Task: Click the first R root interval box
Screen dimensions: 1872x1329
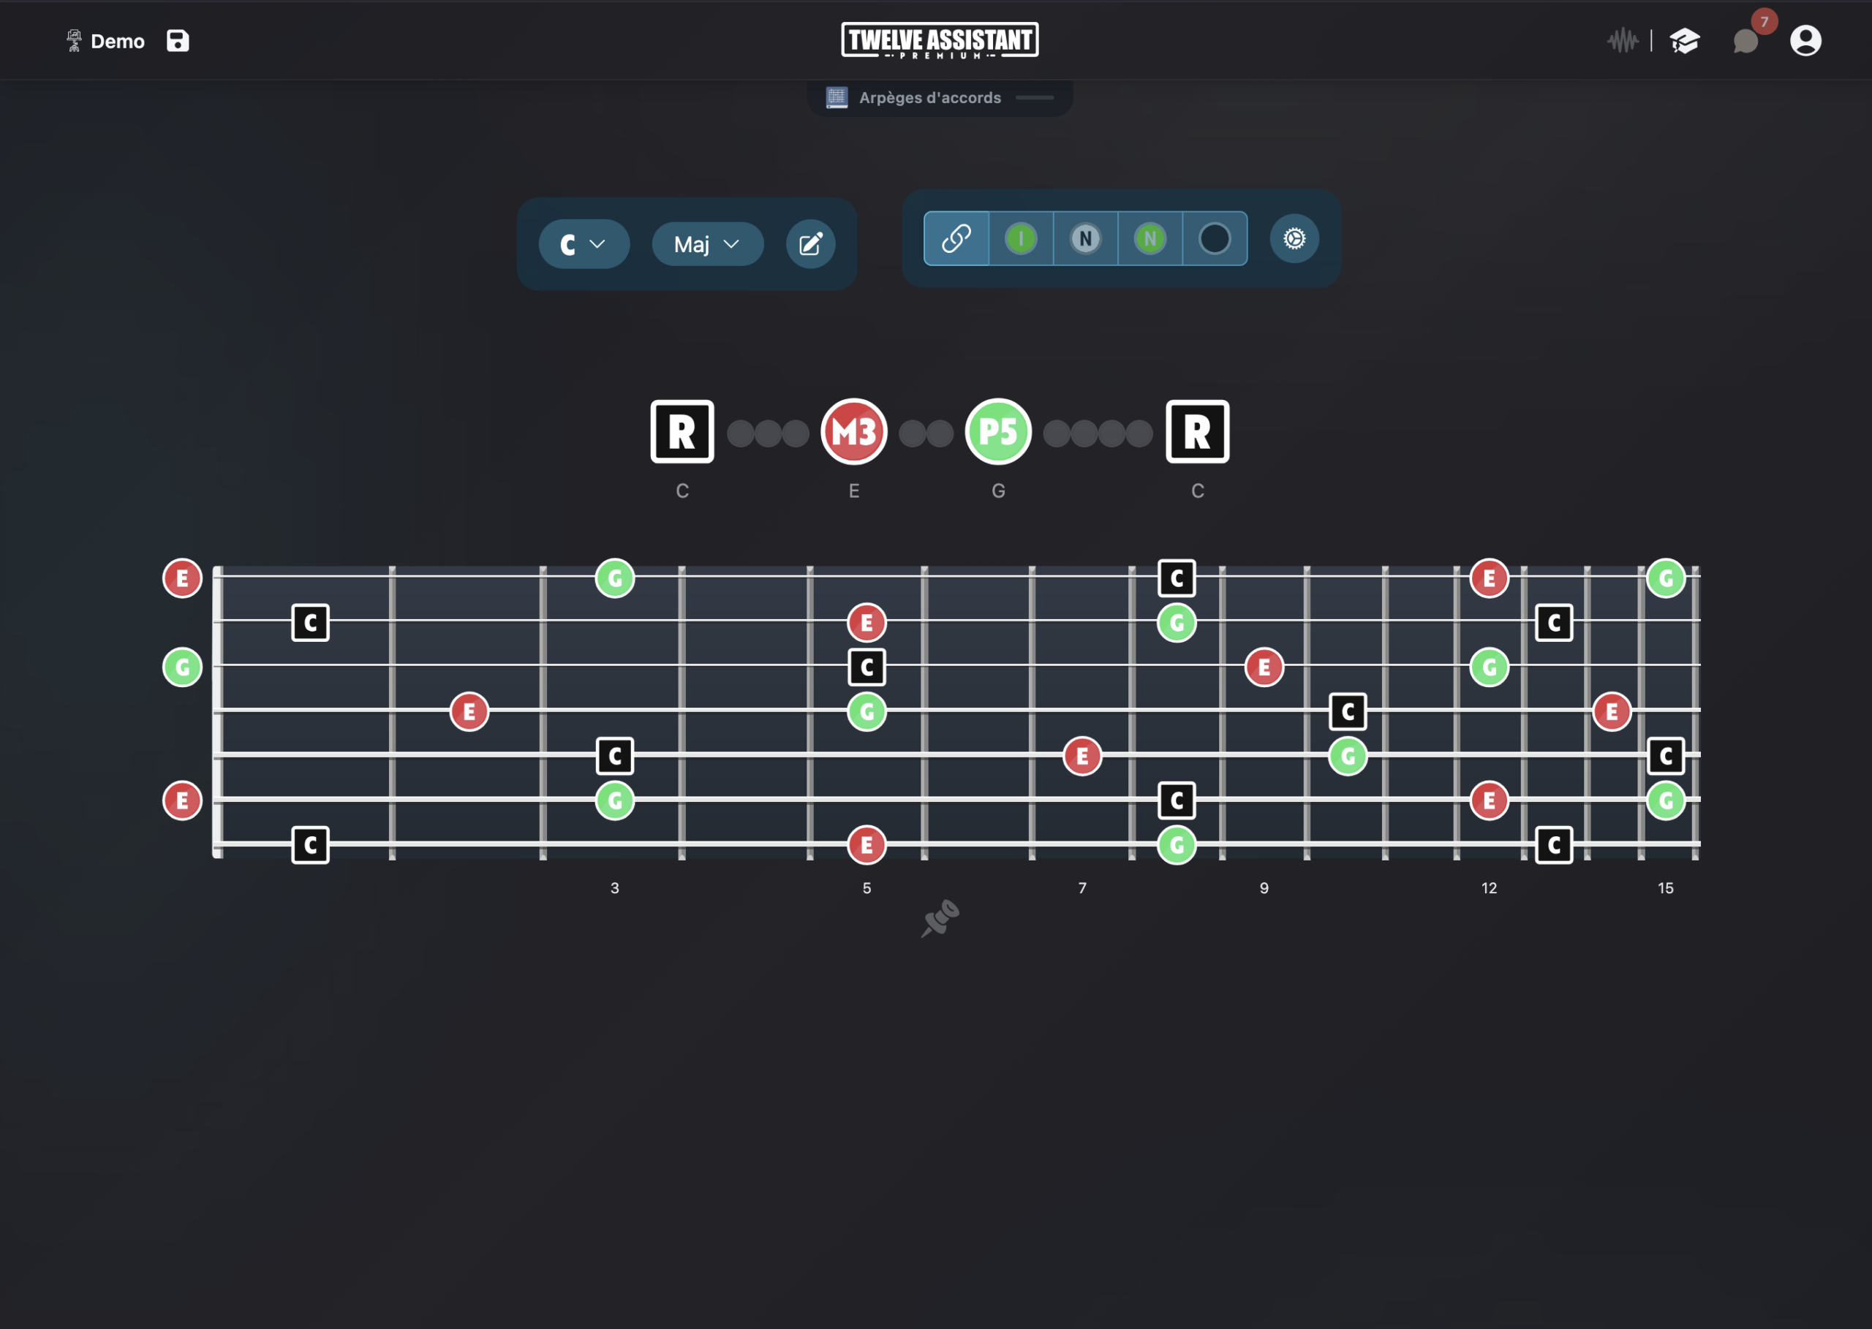Action: pyautogui.click(x=682, y=431)
